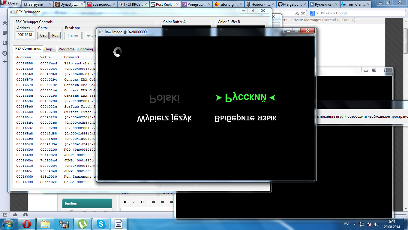Click the align center icon in editor
Screen dimensions: 408x230
162,202
